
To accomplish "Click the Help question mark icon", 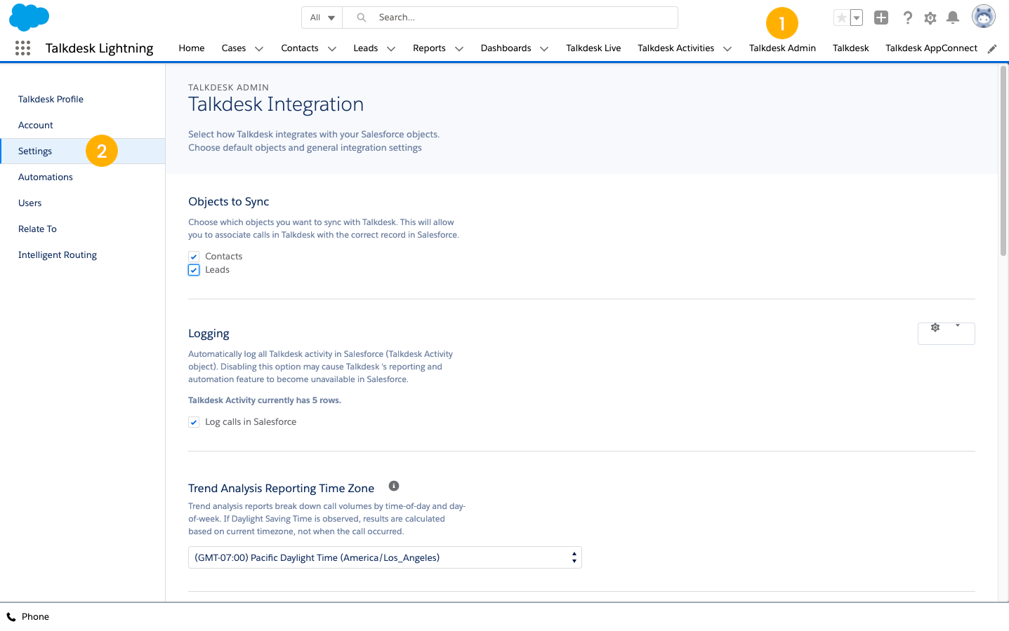I will (907, 18).
